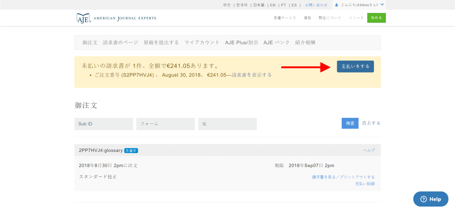Open the 請求書を表示する link

click(252, 75)
